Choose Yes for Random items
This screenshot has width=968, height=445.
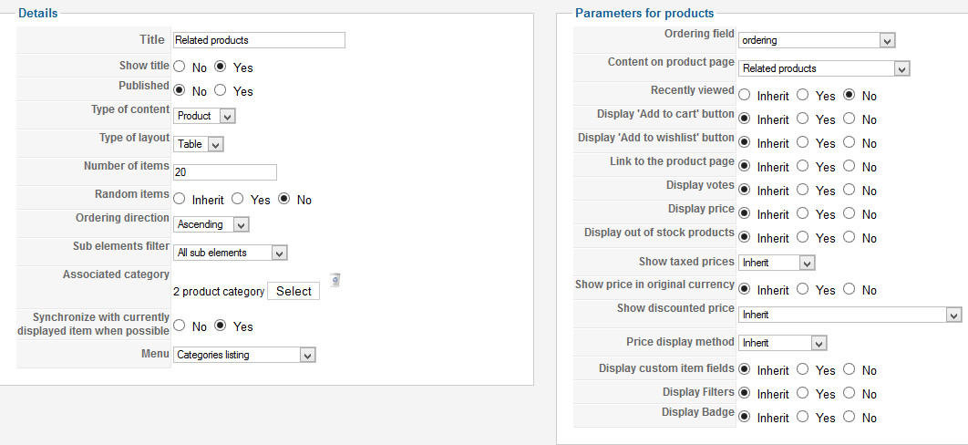tap(238, 199)
